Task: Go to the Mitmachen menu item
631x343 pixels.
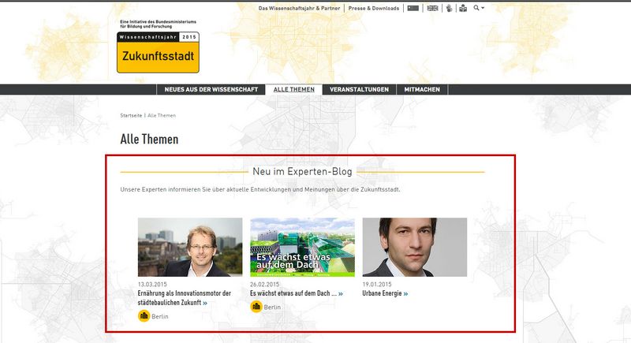Action: tap(421, 89)
